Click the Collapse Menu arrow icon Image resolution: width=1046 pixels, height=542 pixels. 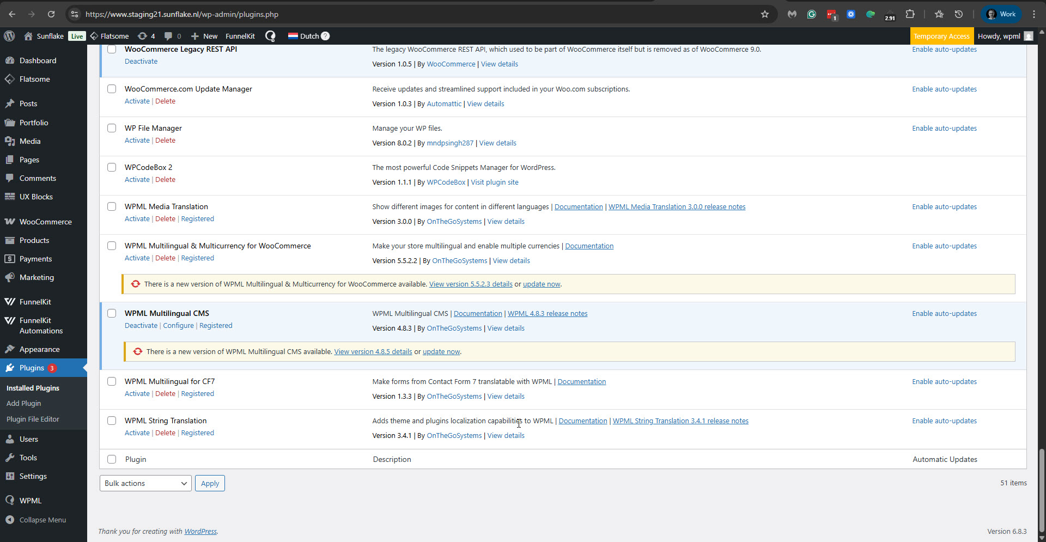pyautogui.click(x=10, y=520)
